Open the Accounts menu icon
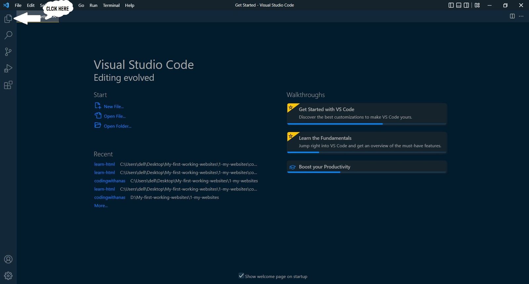 pos(8,259)
